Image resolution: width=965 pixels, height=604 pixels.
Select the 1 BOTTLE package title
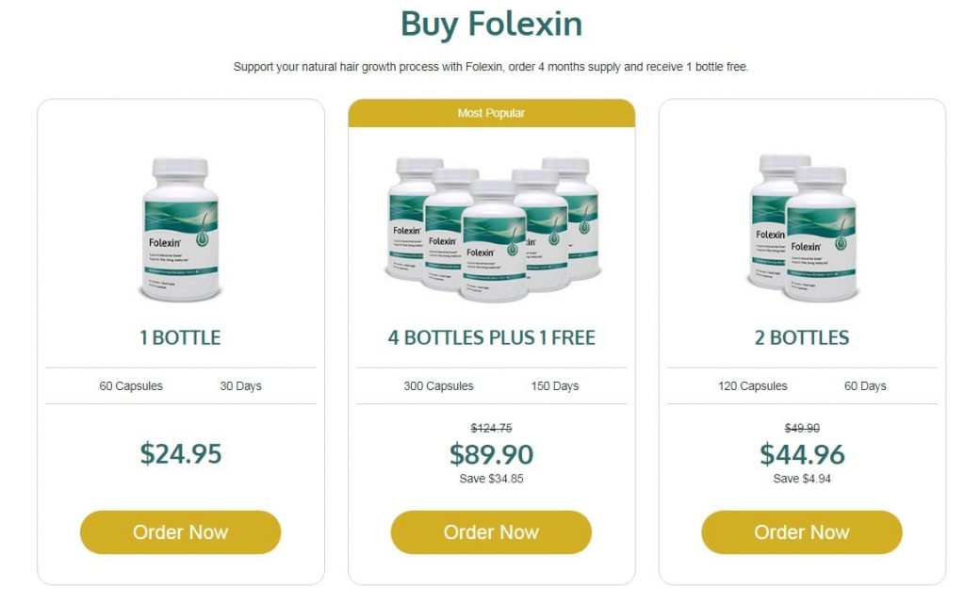click(180, 337)
